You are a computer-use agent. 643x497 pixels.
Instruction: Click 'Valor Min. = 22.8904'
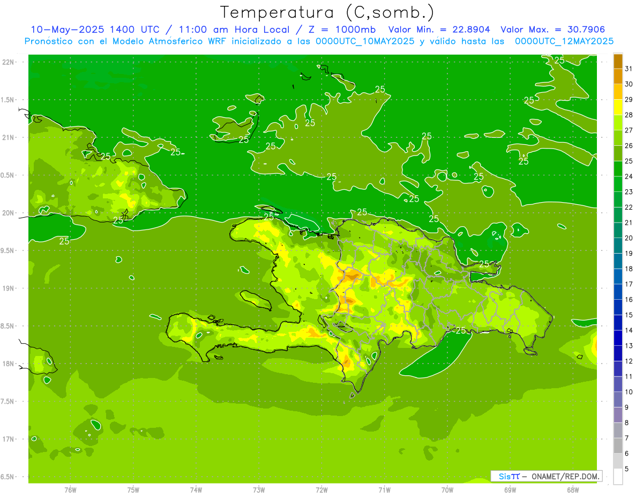[439, 29]
